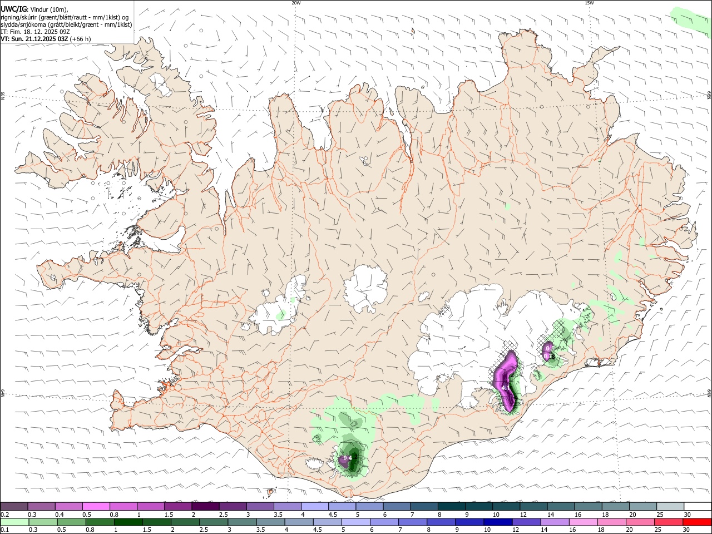The image size is (712, 534).
Task: Click the "15W" longitude label at top
Action: tap(589, 3)
